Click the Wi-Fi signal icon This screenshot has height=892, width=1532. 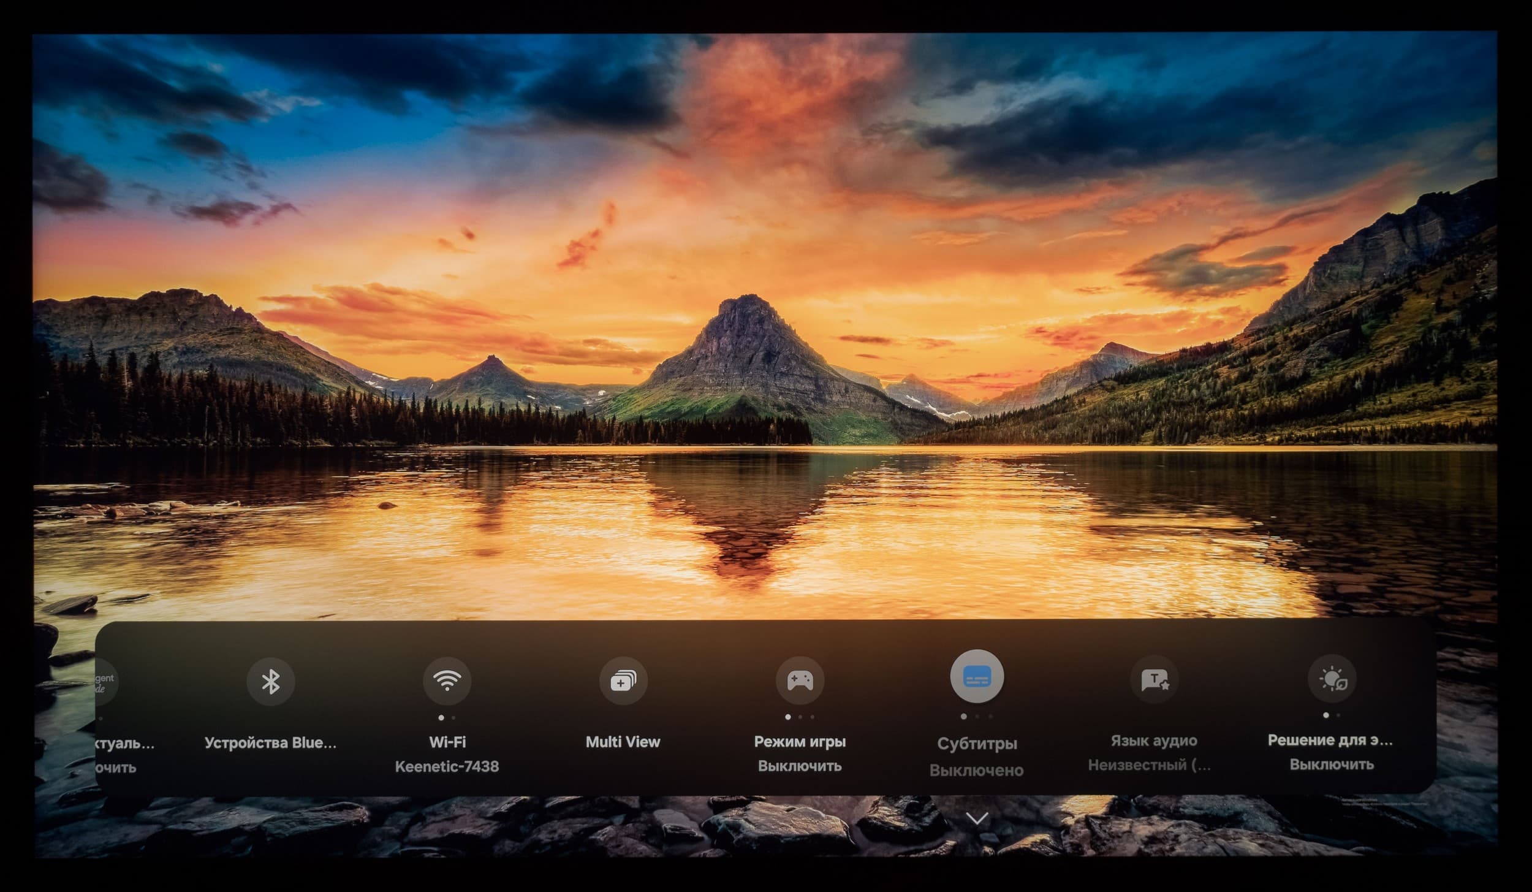pyautogui.click(x=447, y=680)
